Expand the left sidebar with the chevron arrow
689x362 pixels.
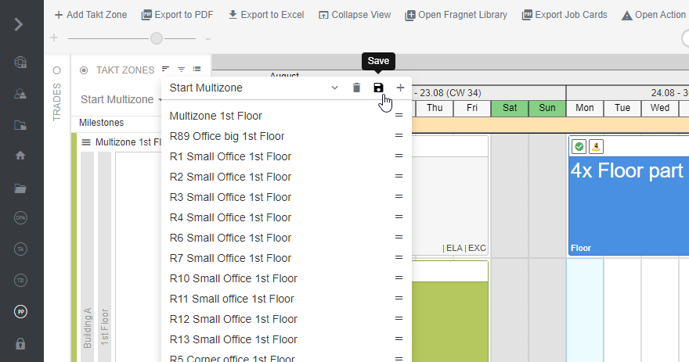19,23
